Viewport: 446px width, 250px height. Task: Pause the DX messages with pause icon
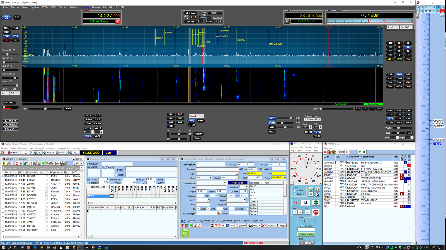pos(364,152)
